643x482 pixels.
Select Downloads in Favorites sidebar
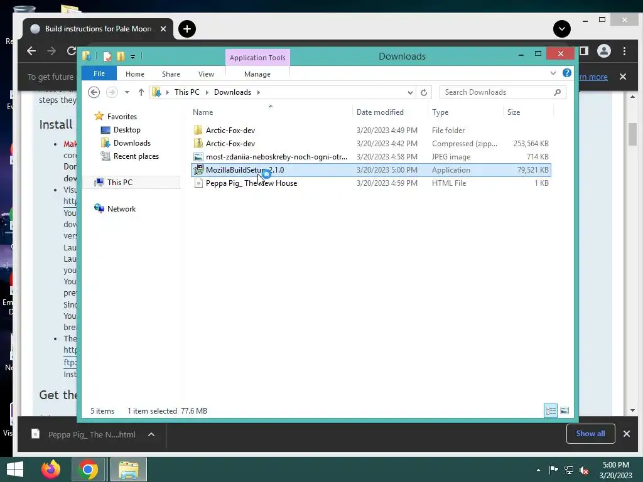[132, 143]
